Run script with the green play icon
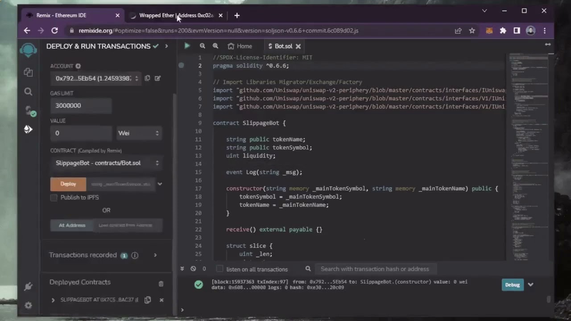Screen dimensions: 571x321 click(x=187, y=46)
